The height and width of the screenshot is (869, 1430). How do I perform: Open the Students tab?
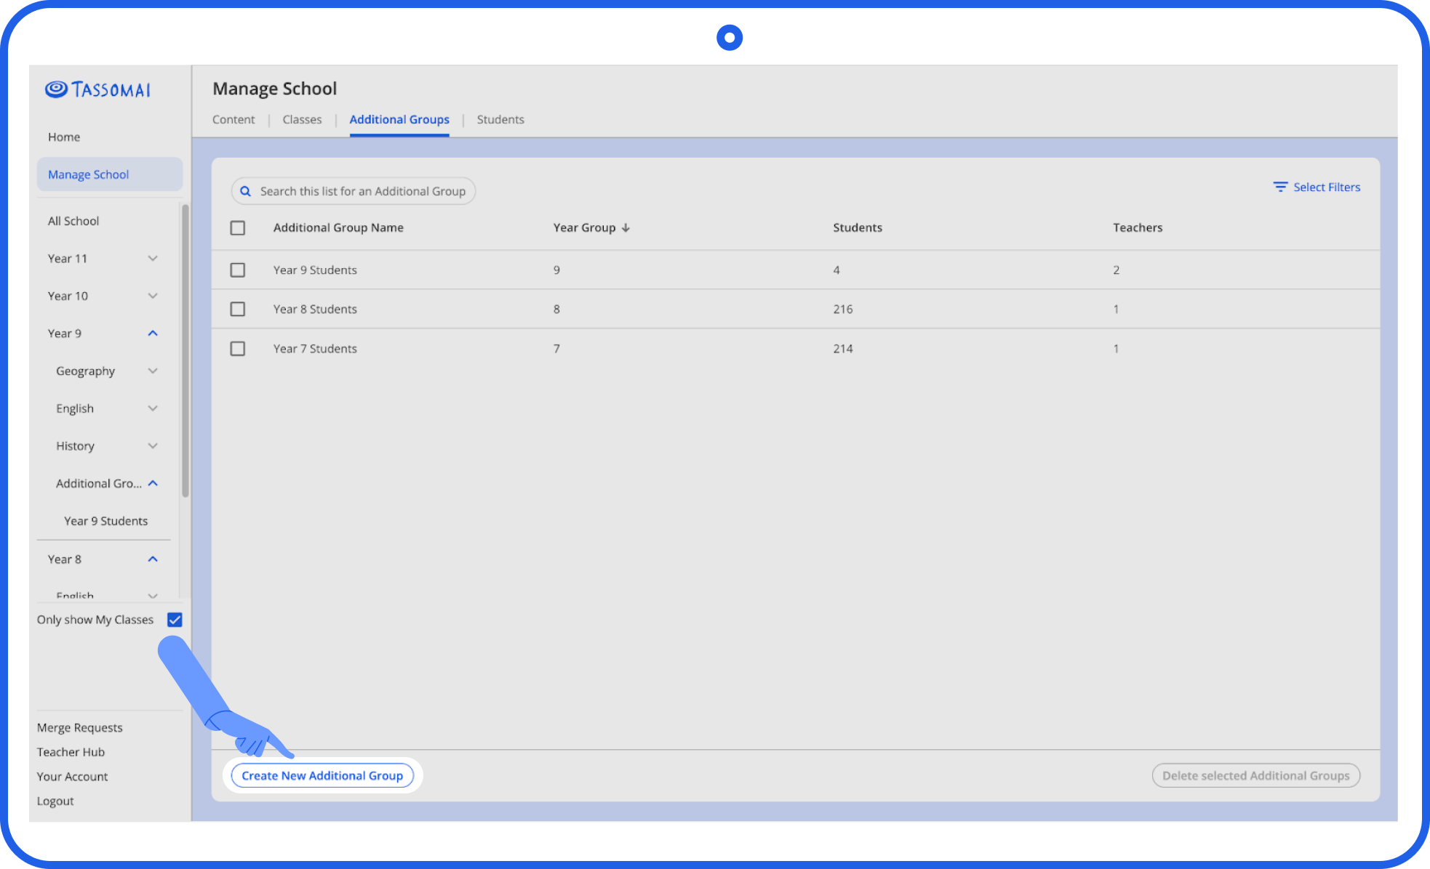click(500, 119)
